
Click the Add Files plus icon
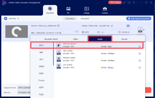[5, 19]
